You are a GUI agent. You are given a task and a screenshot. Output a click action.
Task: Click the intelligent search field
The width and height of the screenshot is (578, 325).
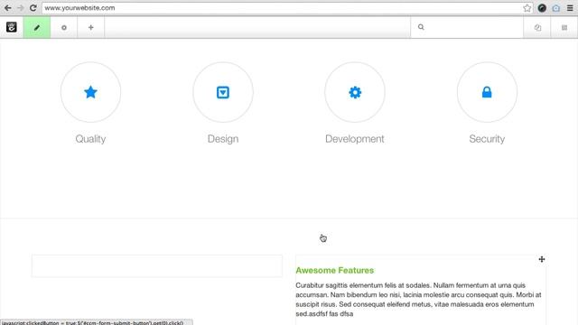pos(467,27)
